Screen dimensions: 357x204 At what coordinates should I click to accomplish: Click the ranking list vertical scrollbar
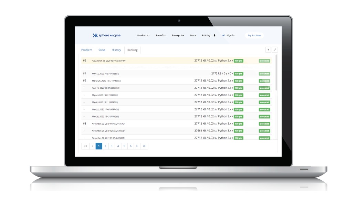(x=276, y=72)
